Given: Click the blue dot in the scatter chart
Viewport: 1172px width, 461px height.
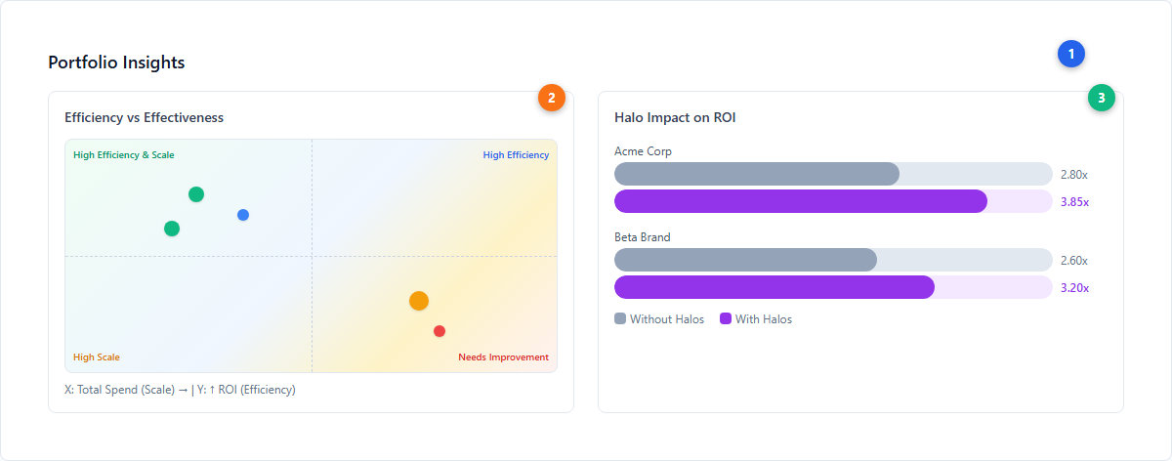Looking at the screenshot, I should coord(243,215).
